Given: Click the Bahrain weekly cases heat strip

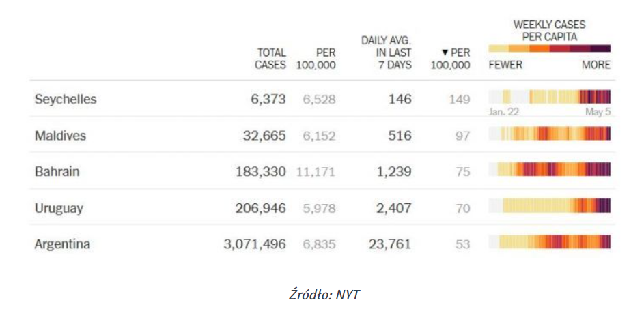Looking at the screenshot, I should pos(549,170).
